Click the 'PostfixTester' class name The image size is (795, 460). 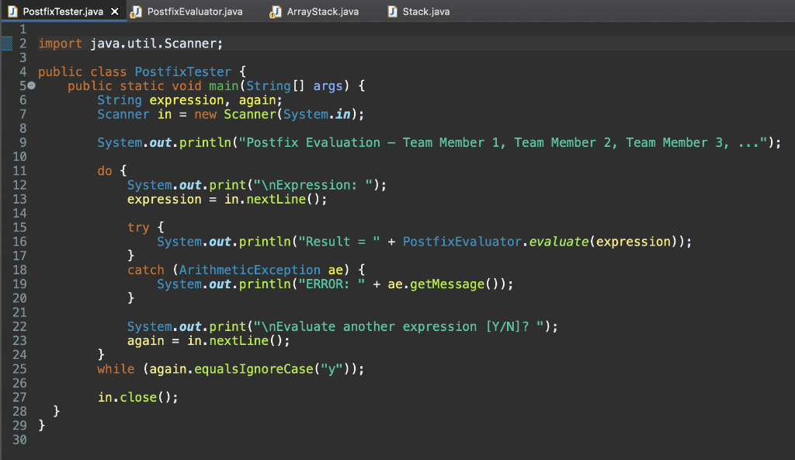182,72
